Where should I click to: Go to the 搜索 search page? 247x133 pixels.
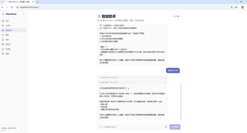(x=13, y=35)
